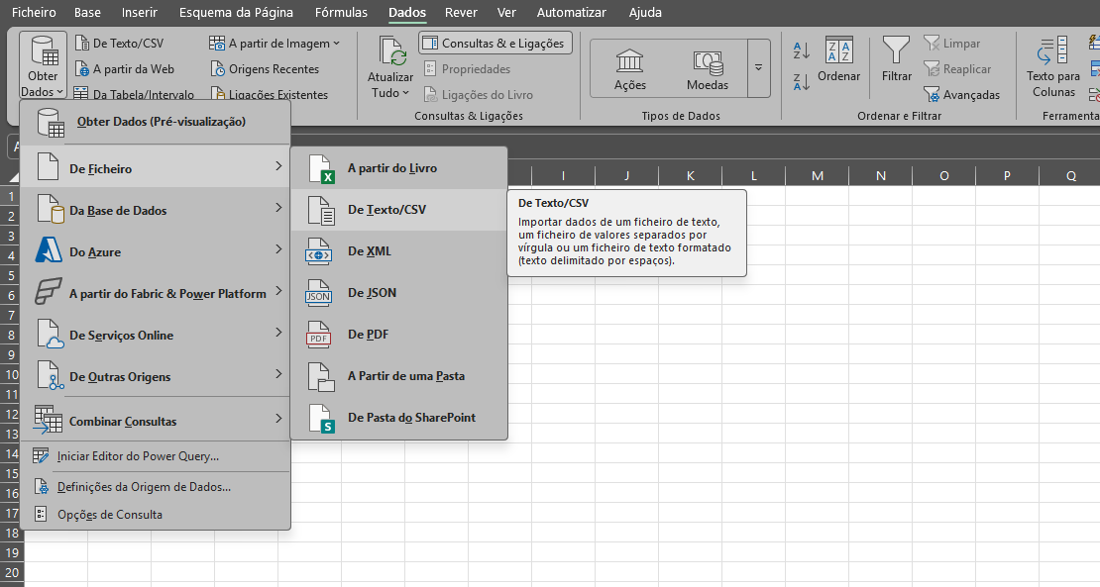Screen dimensions: 1100x587
Task: Select Obter Dados (Pré-visualização) menu item
Action: coord(155,122)
